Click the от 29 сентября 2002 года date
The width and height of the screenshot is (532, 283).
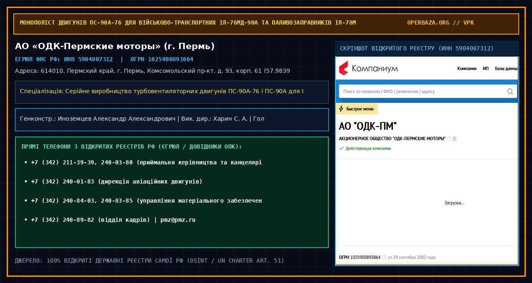(411, 257)
